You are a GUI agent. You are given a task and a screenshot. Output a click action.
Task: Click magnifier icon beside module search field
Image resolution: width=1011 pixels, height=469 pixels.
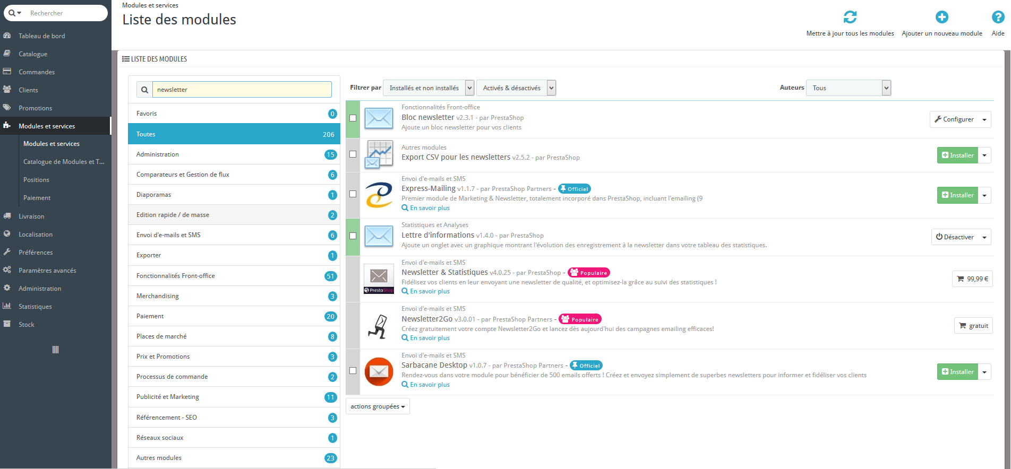(144, 90)
